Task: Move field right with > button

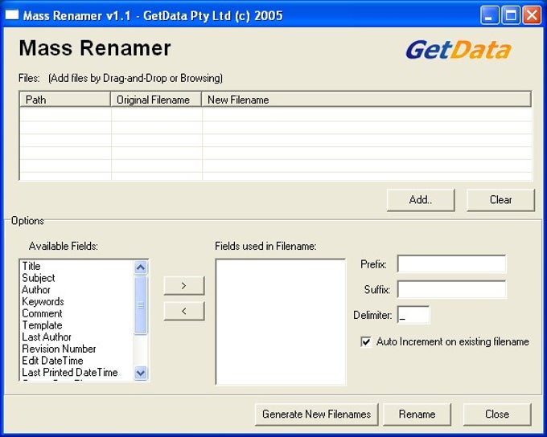Action: tap(184, 286)
